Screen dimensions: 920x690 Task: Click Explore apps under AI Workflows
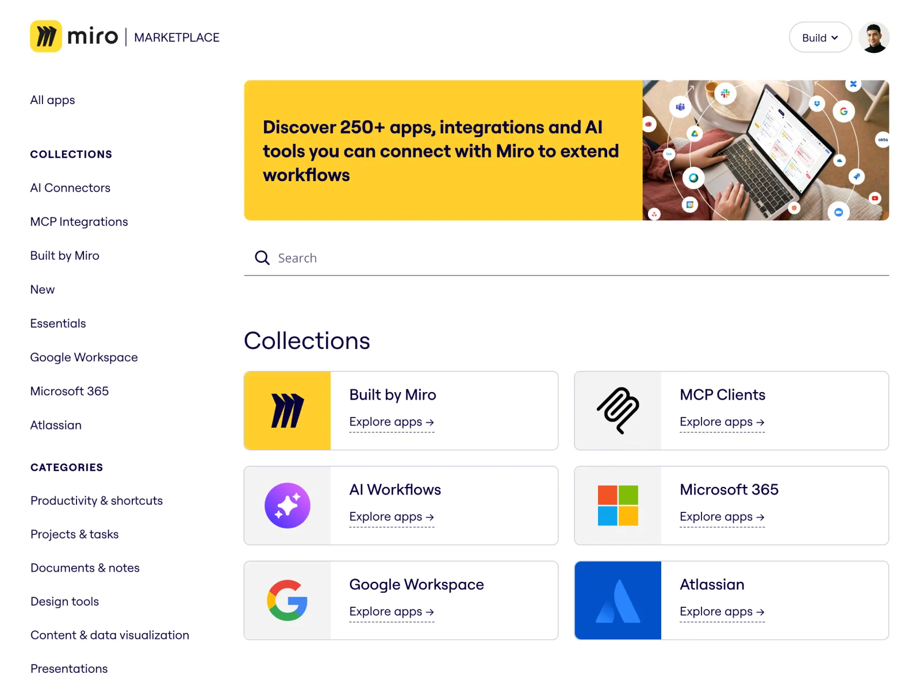(x=392, y=517)
